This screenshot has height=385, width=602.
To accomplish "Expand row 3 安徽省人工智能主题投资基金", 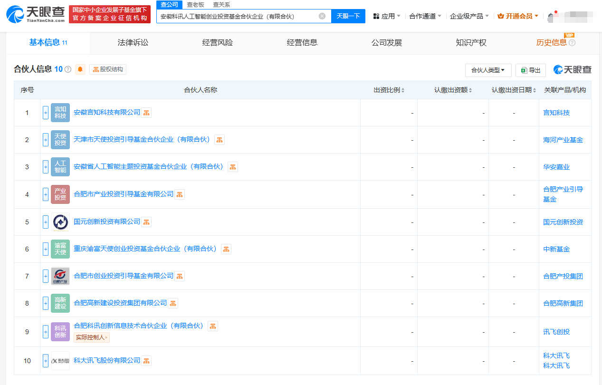I will coord(46,167).
